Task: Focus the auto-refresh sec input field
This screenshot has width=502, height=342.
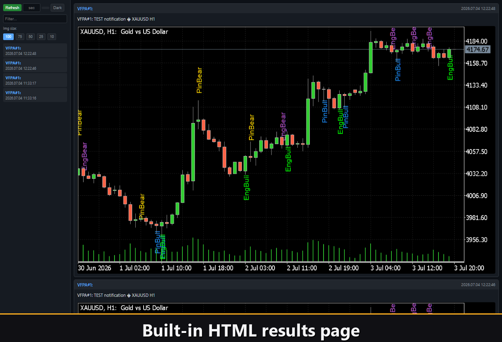Action: [x=32, y=8]
